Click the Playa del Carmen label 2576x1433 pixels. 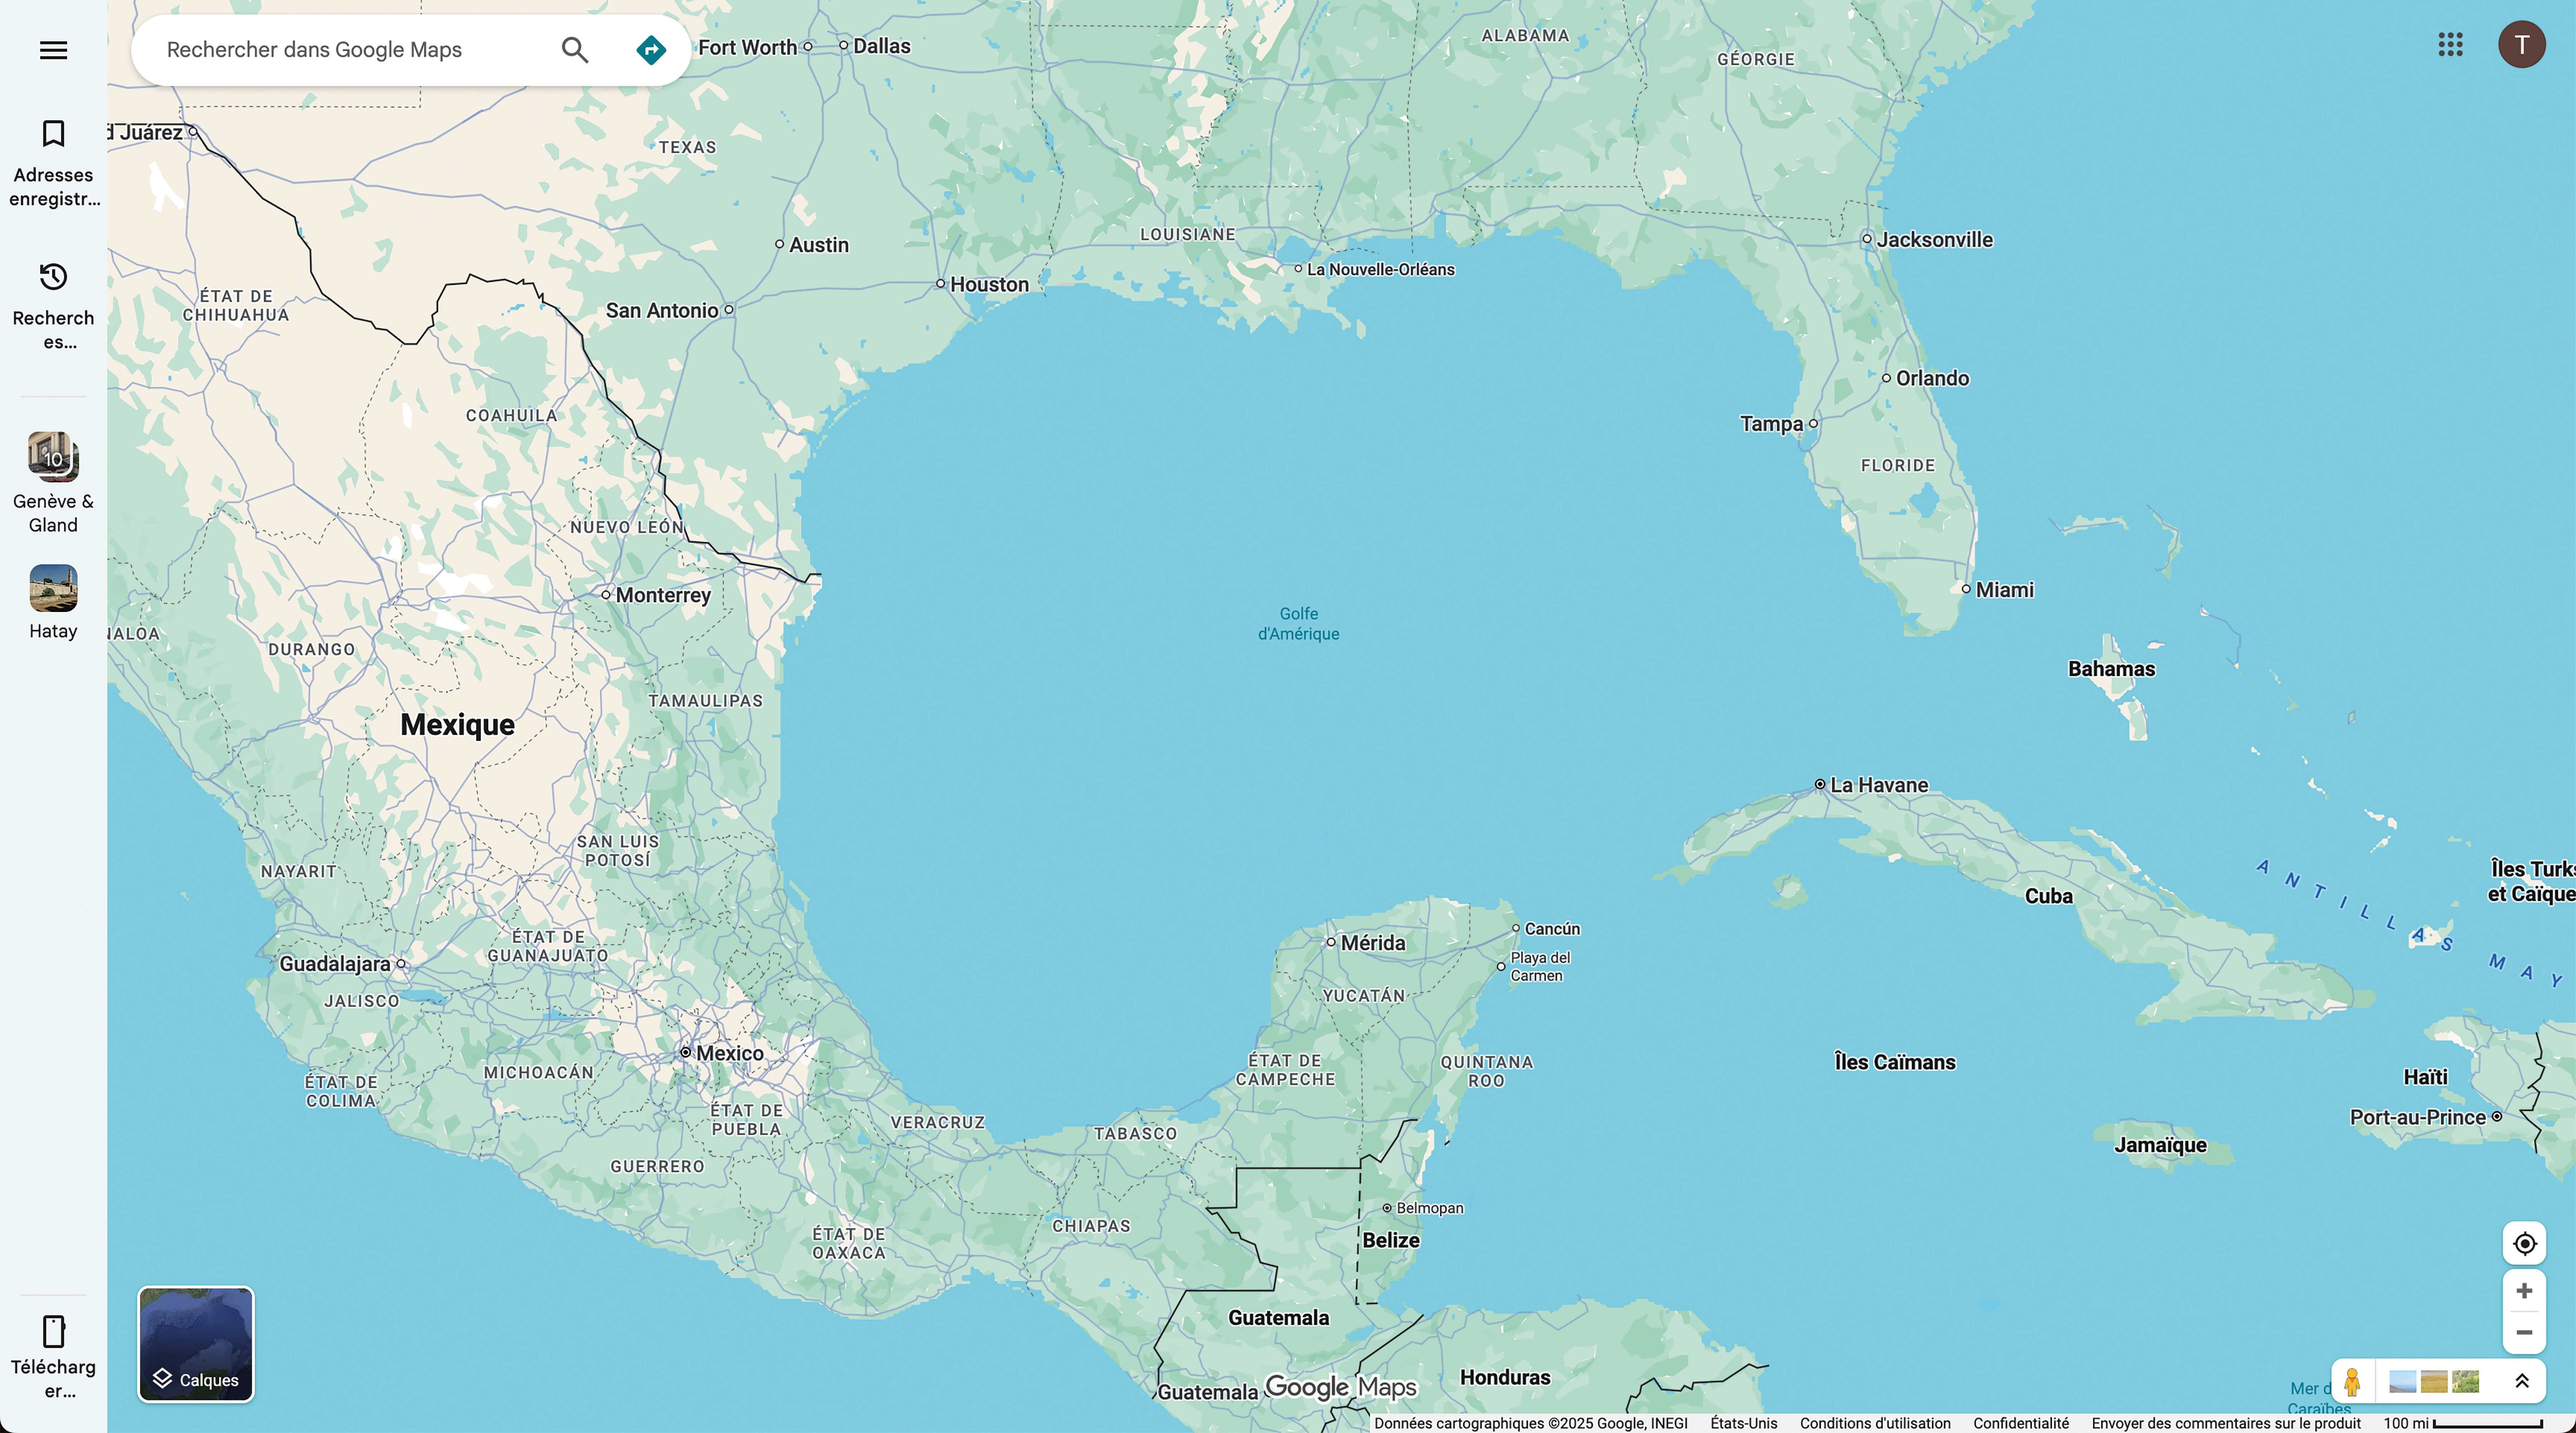[x=1540, y=966]
